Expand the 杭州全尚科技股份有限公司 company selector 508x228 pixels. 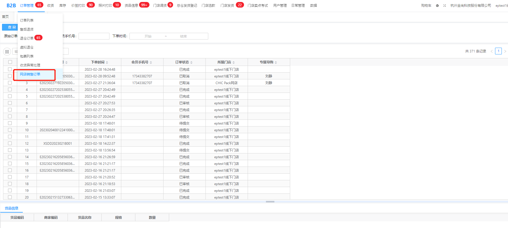[471, 6]
